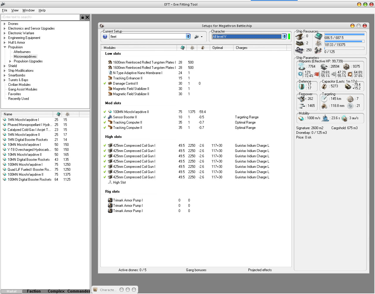Screen dimensions: 375x294
Task: Open the Projected effects panel
Action: click(x=260, y=270)
